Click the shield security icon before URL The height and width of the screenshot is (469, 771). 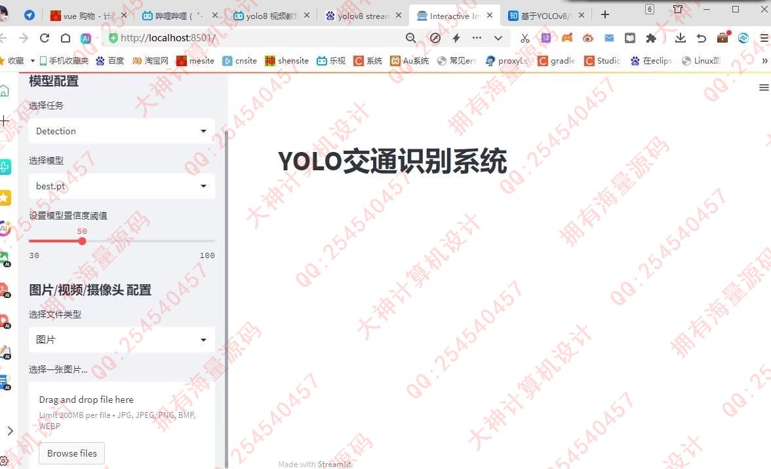pyautogui.click(x=113, y=38)
